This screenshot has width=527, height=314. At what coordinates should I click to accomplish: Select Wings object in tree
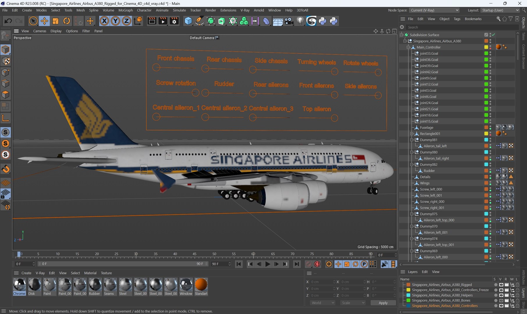tap(425, 183)
